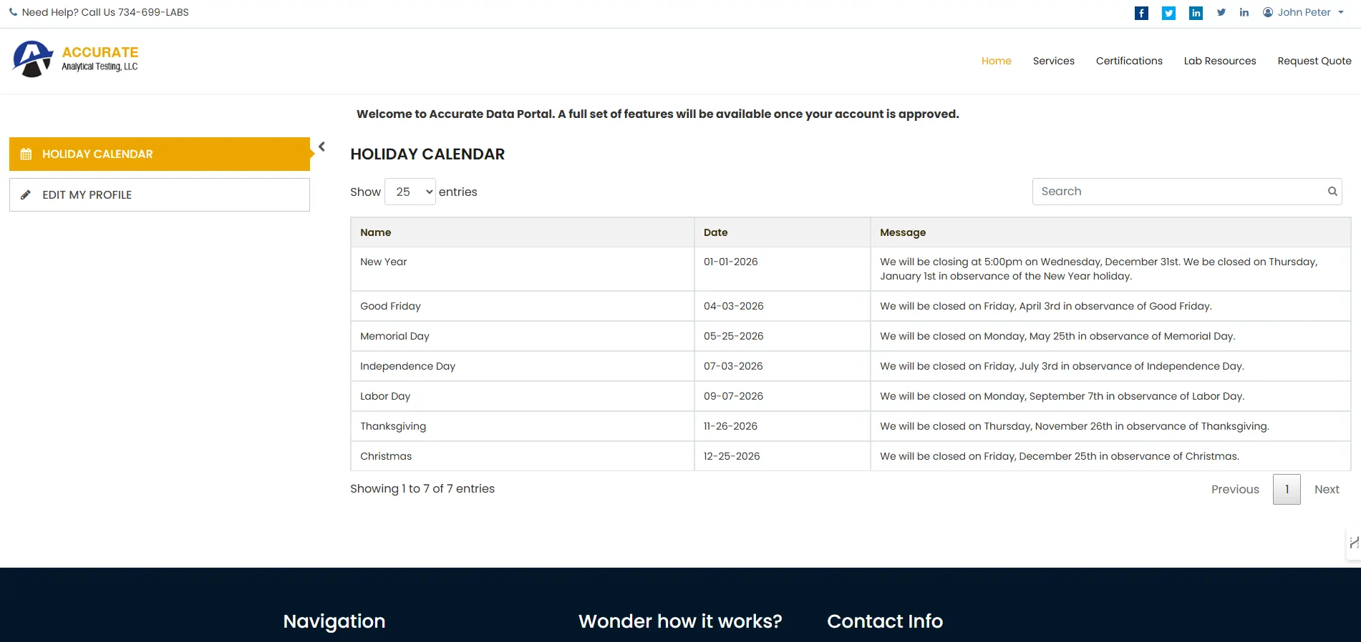
Task: Open Lab Resources in the navigation bar
Action: tap(1220, 61)
